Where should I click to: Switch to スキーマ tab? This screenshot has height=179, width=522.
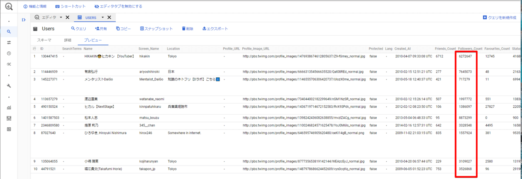coord(44,40)
